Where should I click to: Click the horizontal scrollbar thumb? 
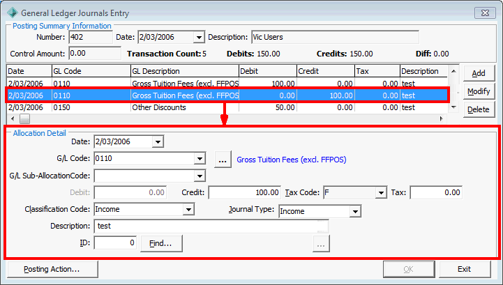coord(24,119)
